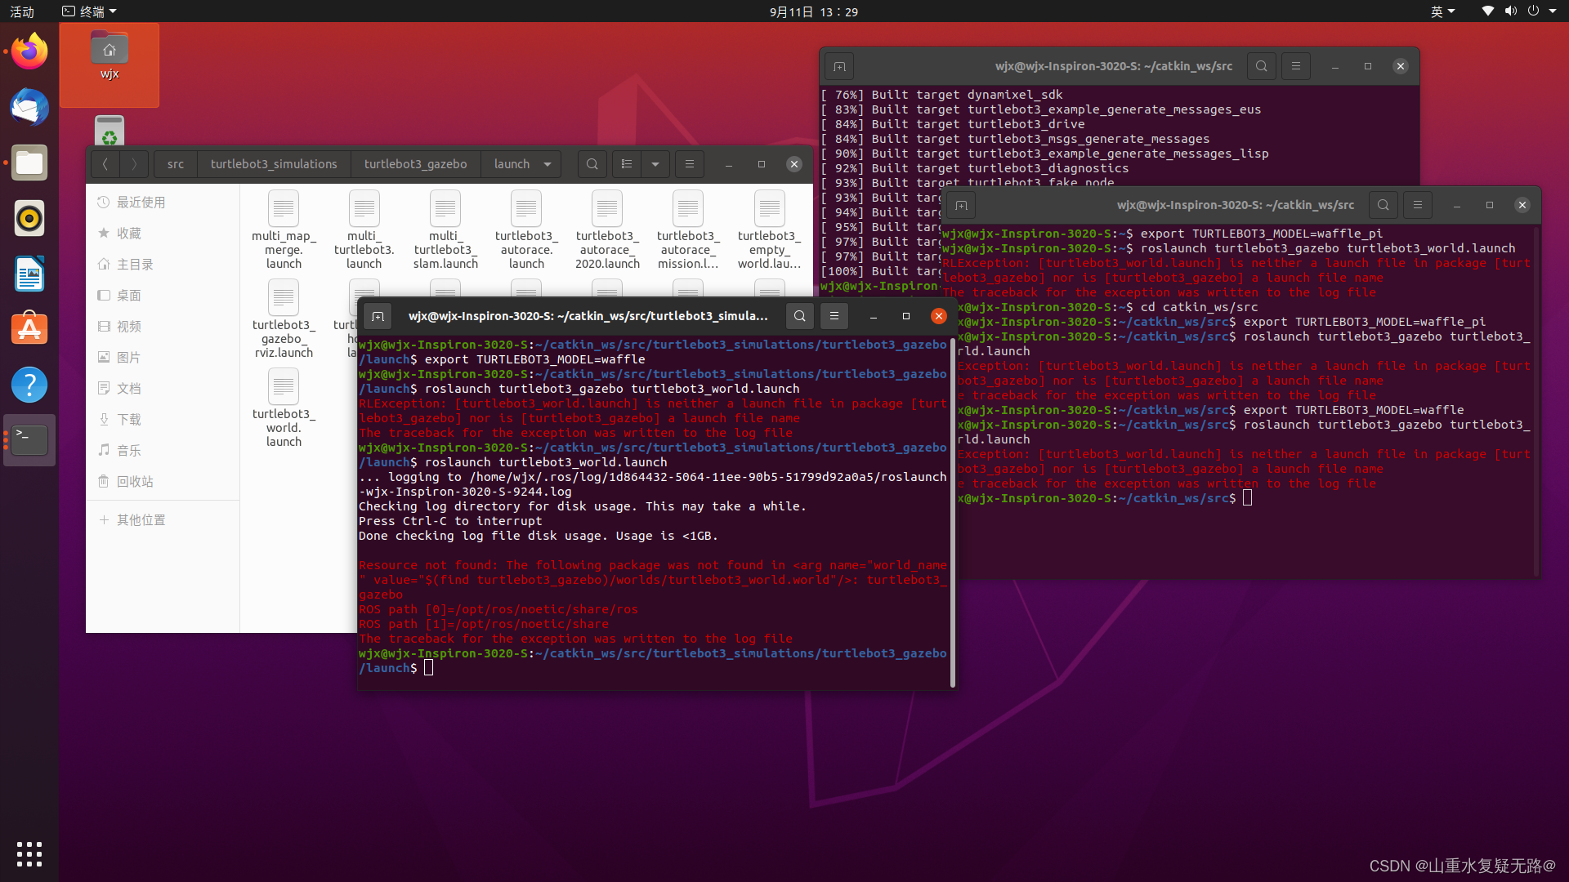Image resolution: width=1569 pixels, height=882 pixels.
Task: Click the front terminal's scrollbar
Action: pos(953,514)
